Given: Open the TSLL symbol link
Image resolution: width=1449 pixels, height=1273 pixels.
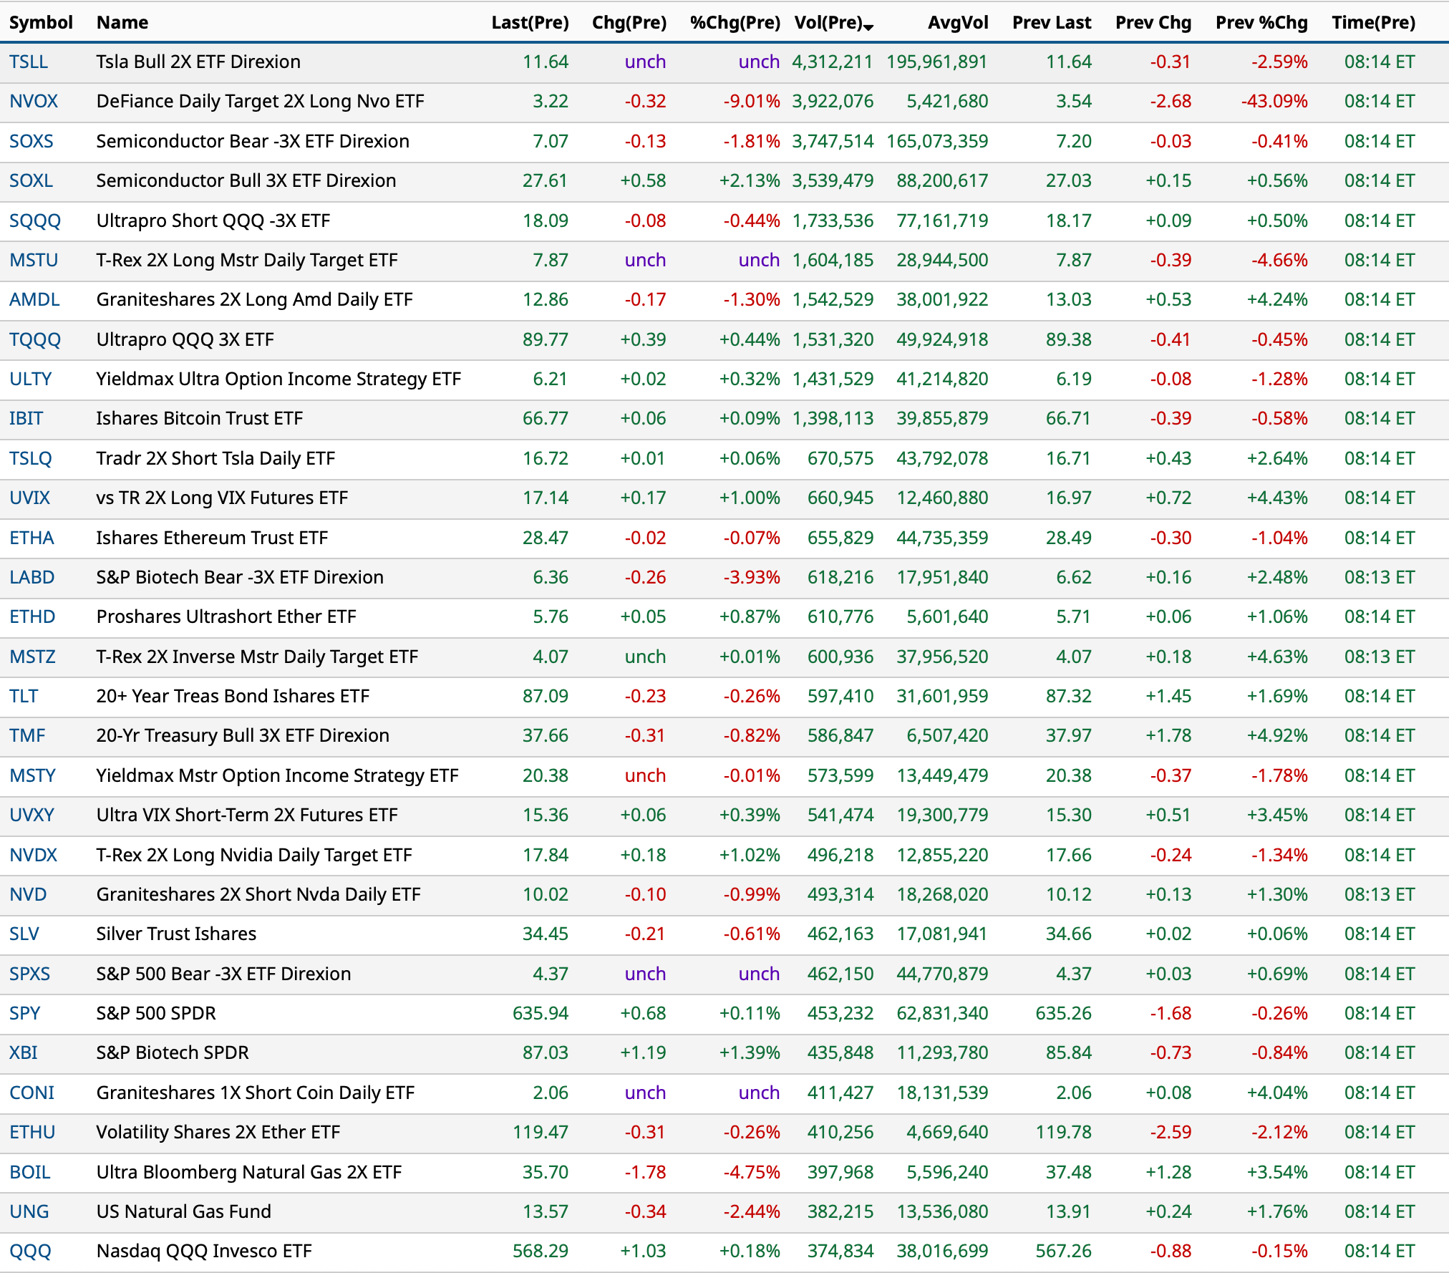Looking at the screenshot, I should 29,62.
